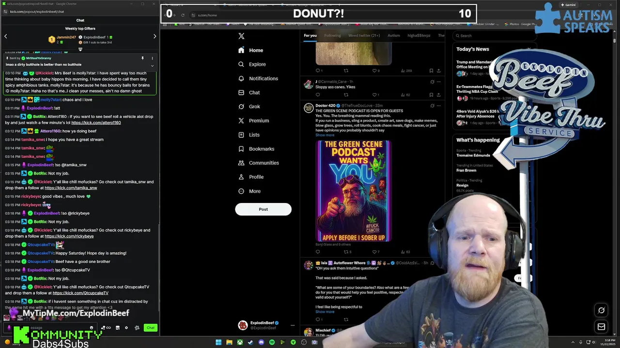Send message with green Chat button
Screen dimensions: 620x348
(x=151, y=328)
